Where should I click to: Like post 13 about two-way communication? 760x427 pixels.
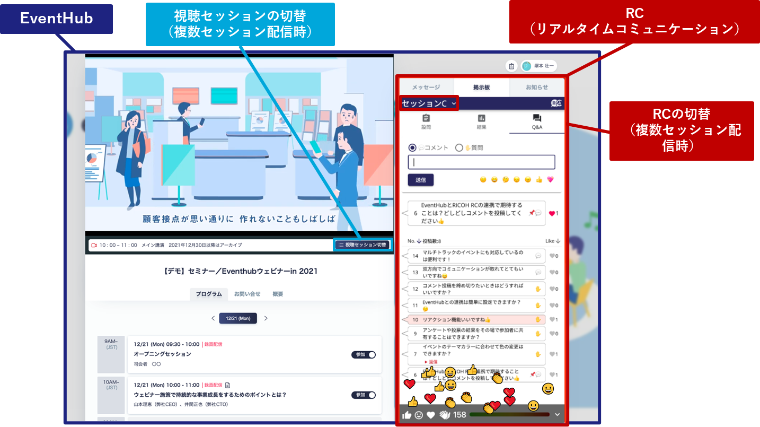[x=552, y=272]
